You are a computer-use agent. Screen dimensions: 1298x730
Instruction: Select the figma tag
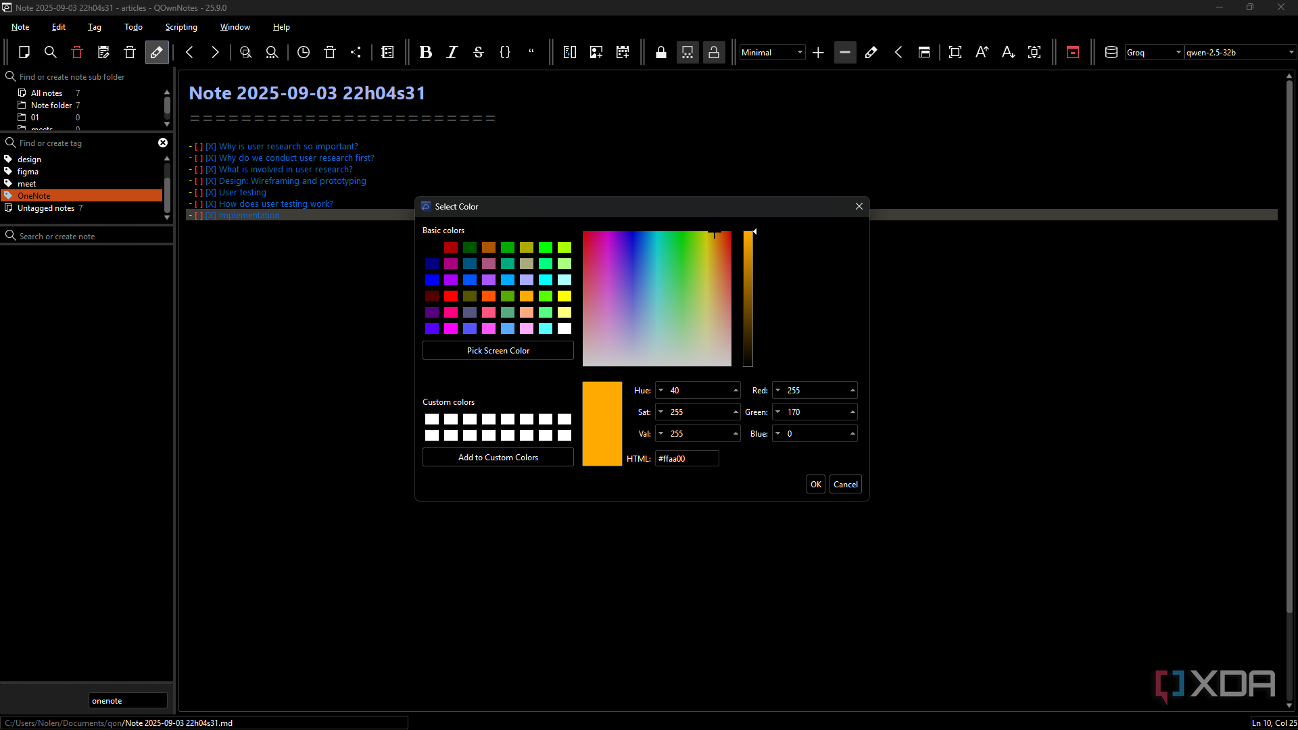click(x=28, y=172)
